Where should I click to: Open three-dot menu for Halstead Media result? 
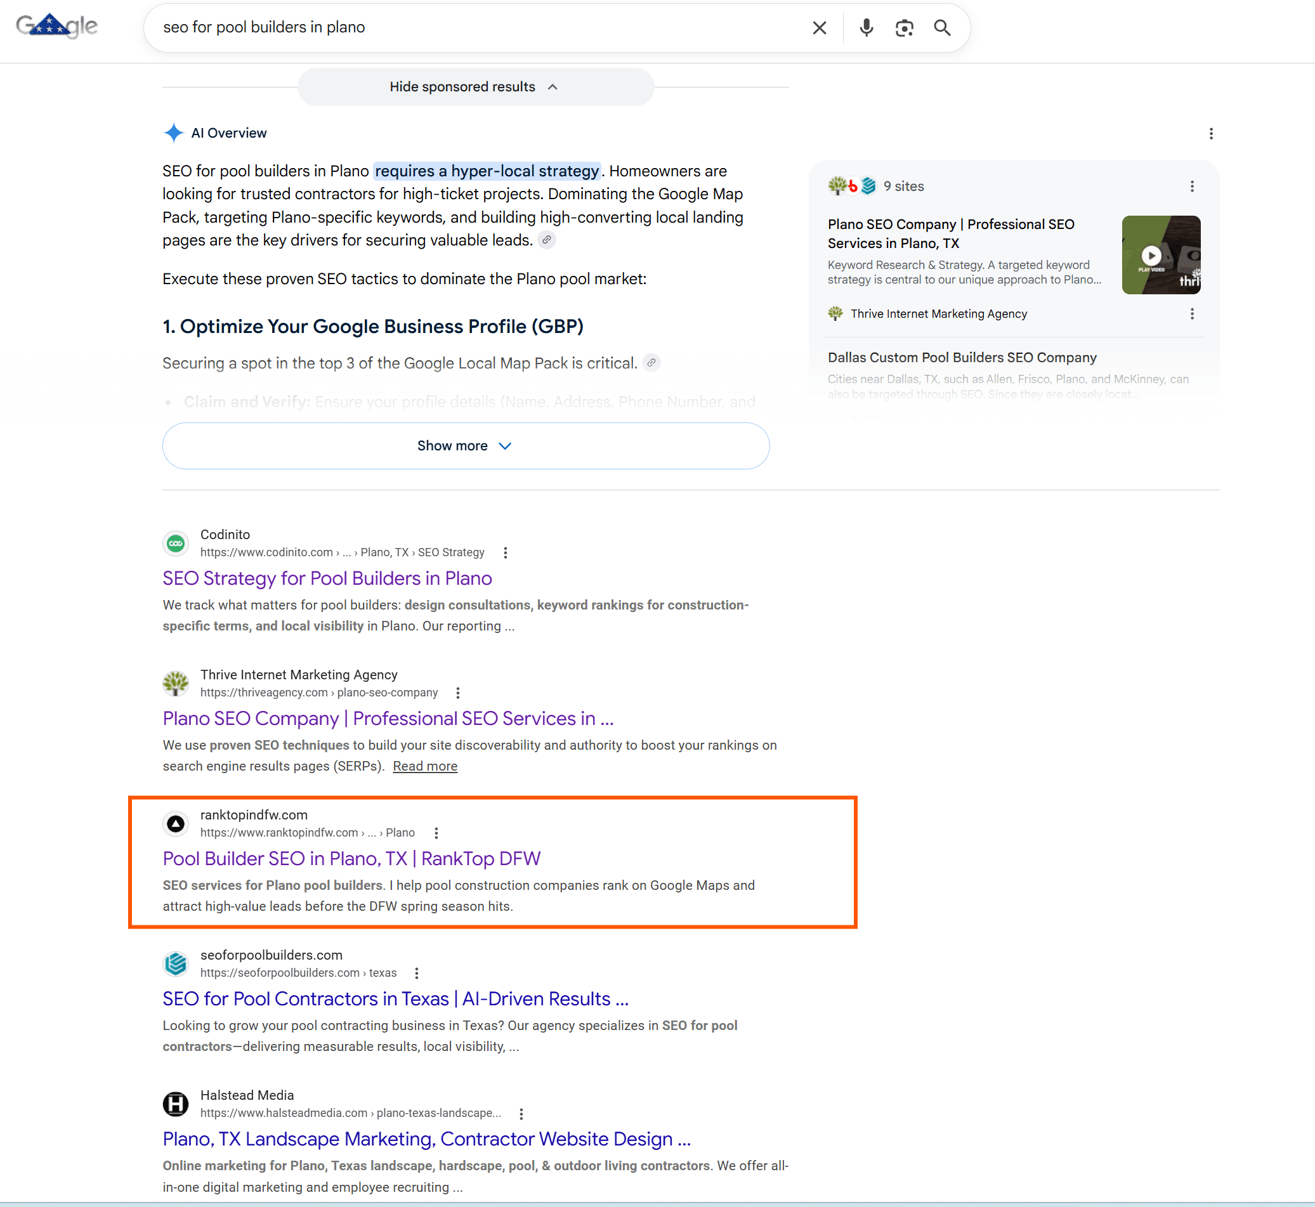[x=521, y=1113]
